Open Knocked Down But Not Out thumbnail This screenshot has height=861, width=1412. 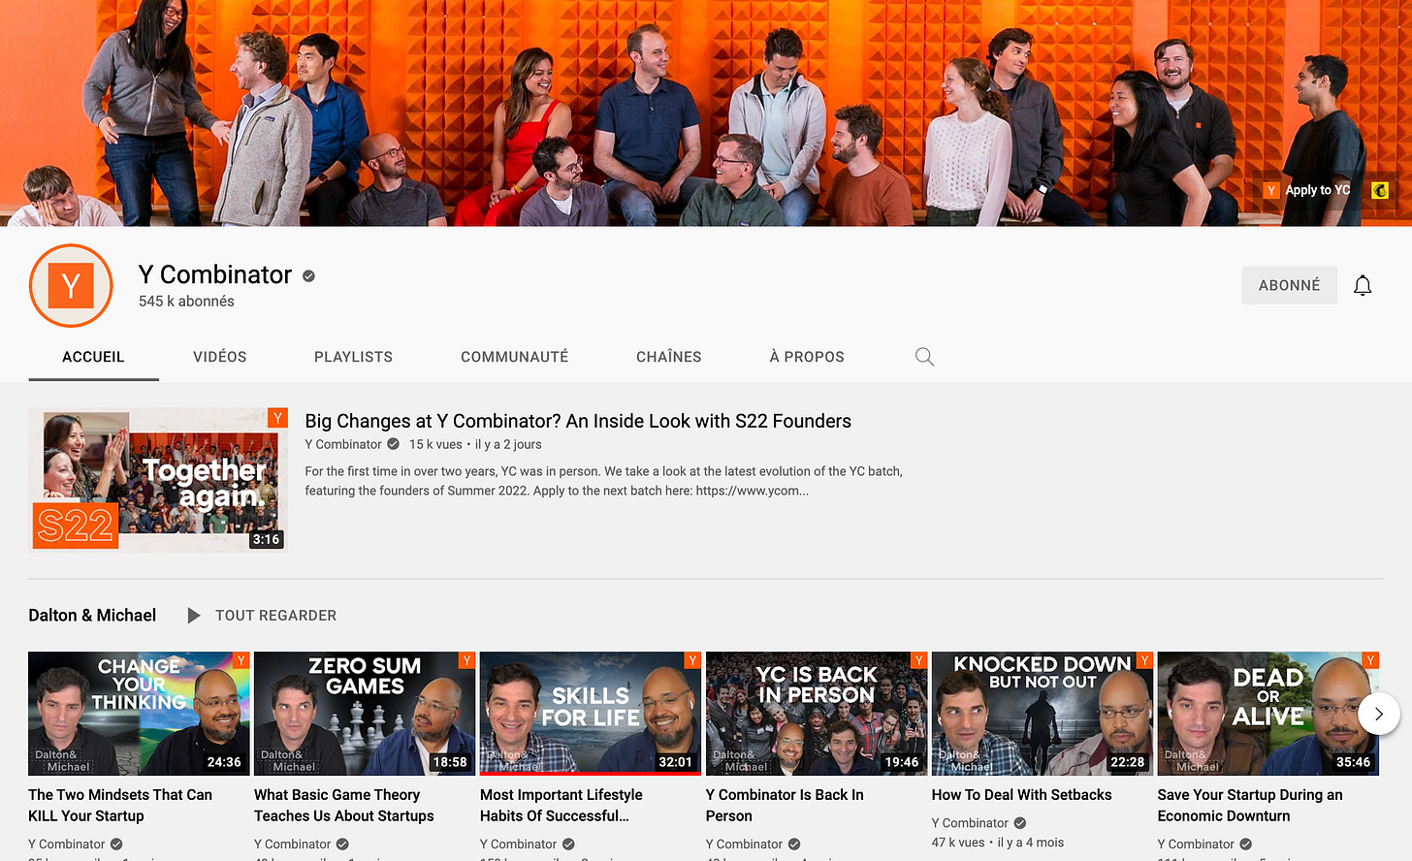[1043, 714]
